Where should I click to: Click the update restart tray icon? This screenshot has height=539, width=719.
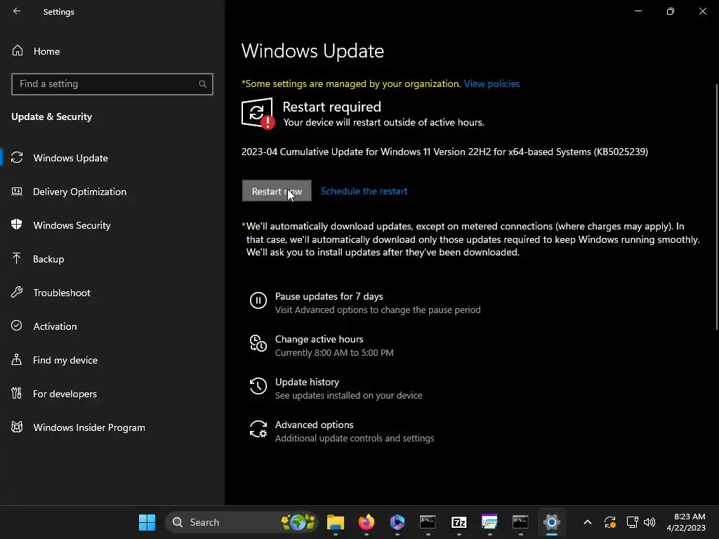(610, 522)
